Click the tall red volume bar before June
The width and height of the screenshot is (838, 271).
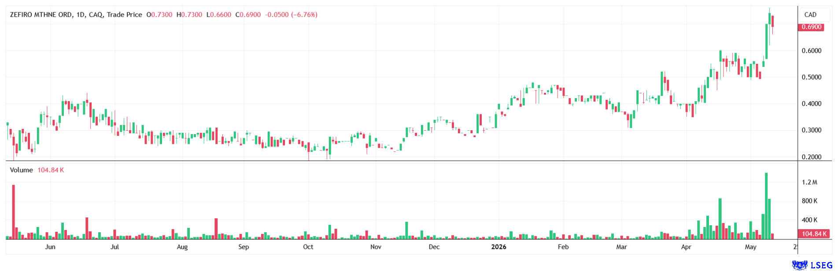14,212
